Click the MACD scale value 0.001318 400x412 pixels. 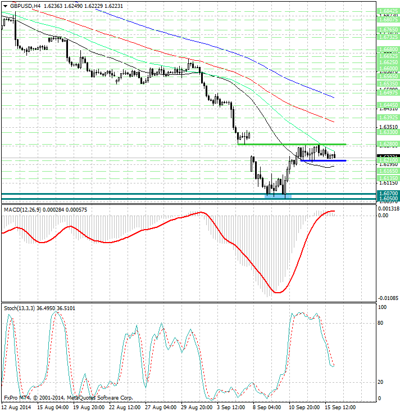(388, 209)
